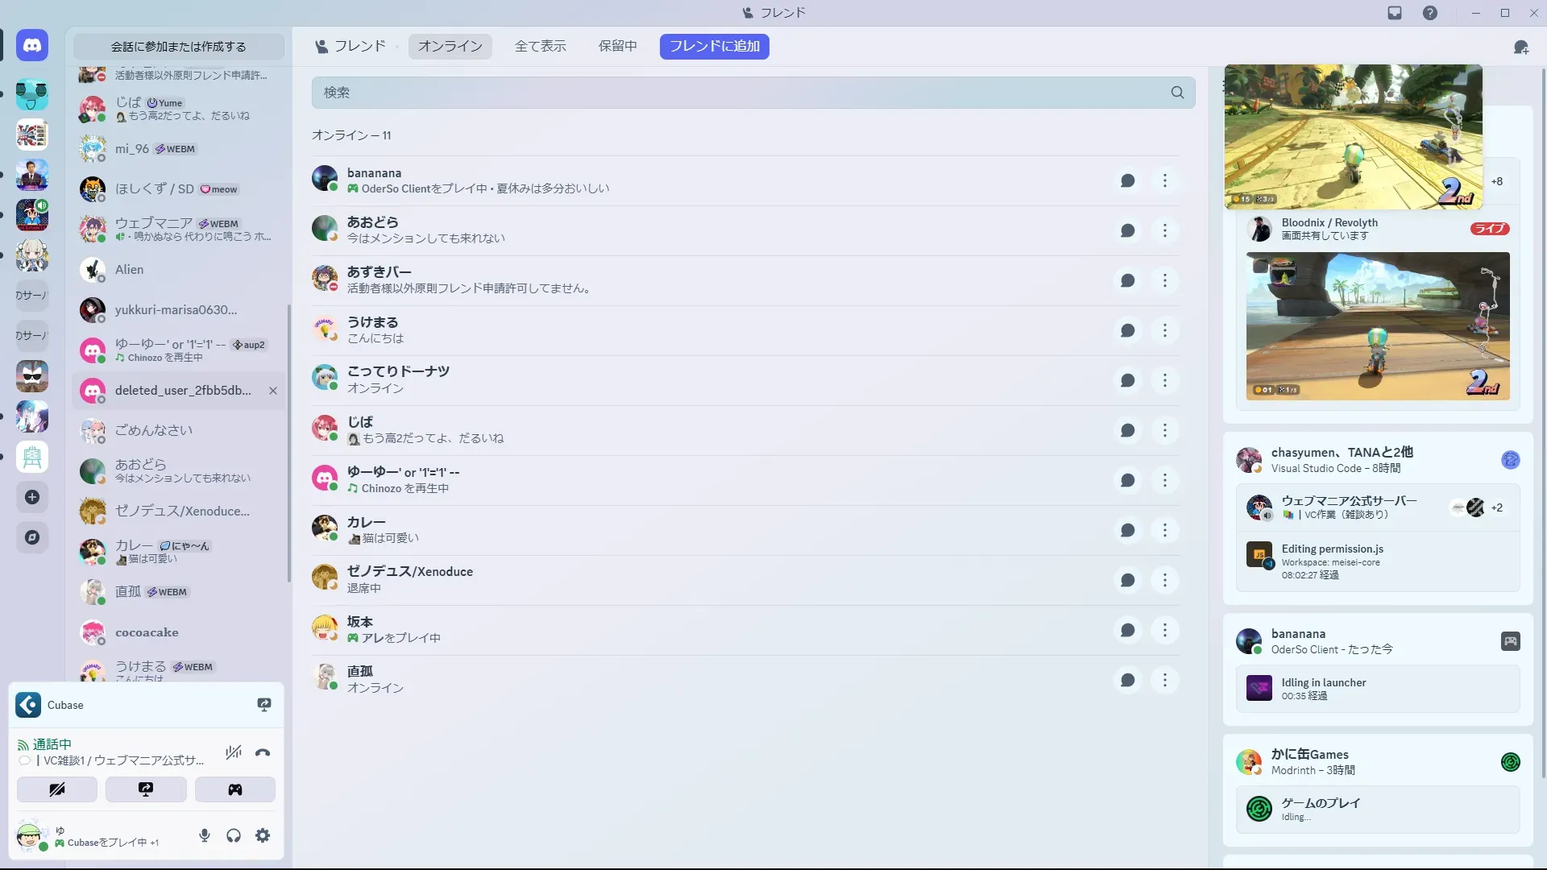Toggle microphone mute
1547x870 pixels.
point(205,836)
